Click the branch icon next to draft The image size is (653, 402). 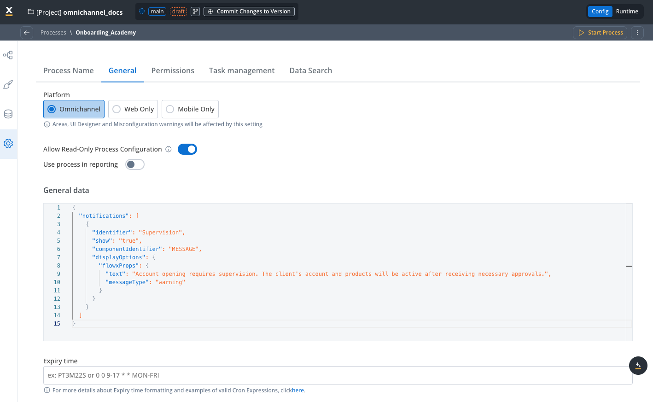pos(195,12)
